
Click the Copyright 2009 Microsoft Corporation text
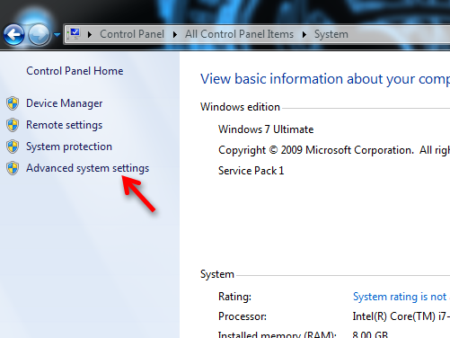(x=334, y=150)
